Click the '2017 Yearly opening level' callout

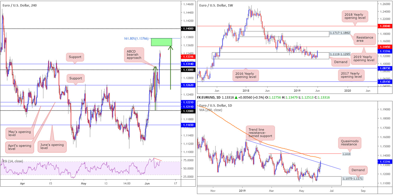click(x=351, y=75)
